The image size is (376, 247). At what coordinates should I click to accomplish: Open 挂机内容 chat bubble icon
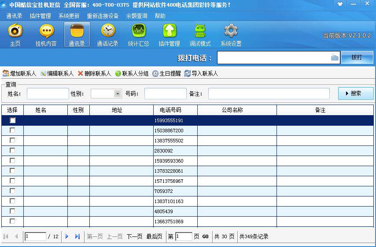pos(46,31)
